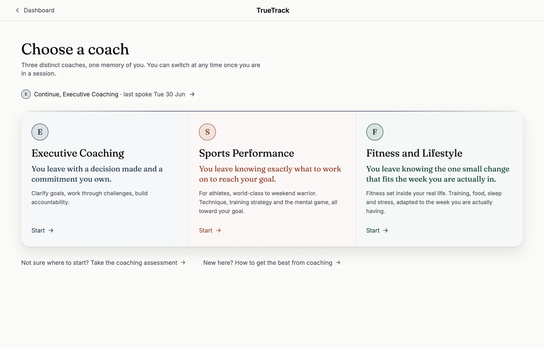Screen dimensions: 544x348
Task: Click the small E avatar in Continue row
Action: click(x=26, y=94)
